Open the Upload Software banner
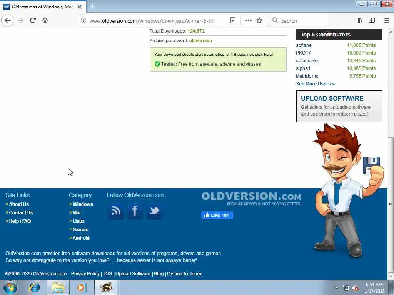Image resolution: width=394 pixels, height=295 pixels. point(339,106)
